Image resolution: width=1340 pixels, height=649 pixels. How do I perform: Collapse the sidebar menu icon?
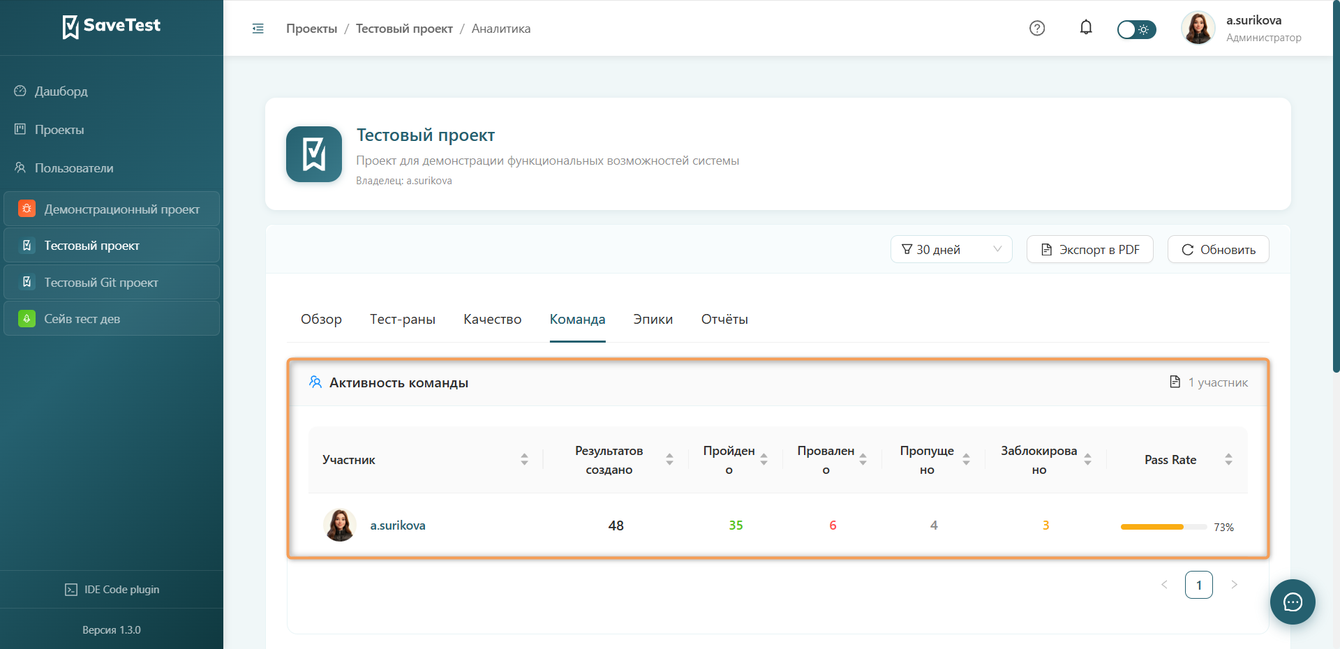(258, 29)
